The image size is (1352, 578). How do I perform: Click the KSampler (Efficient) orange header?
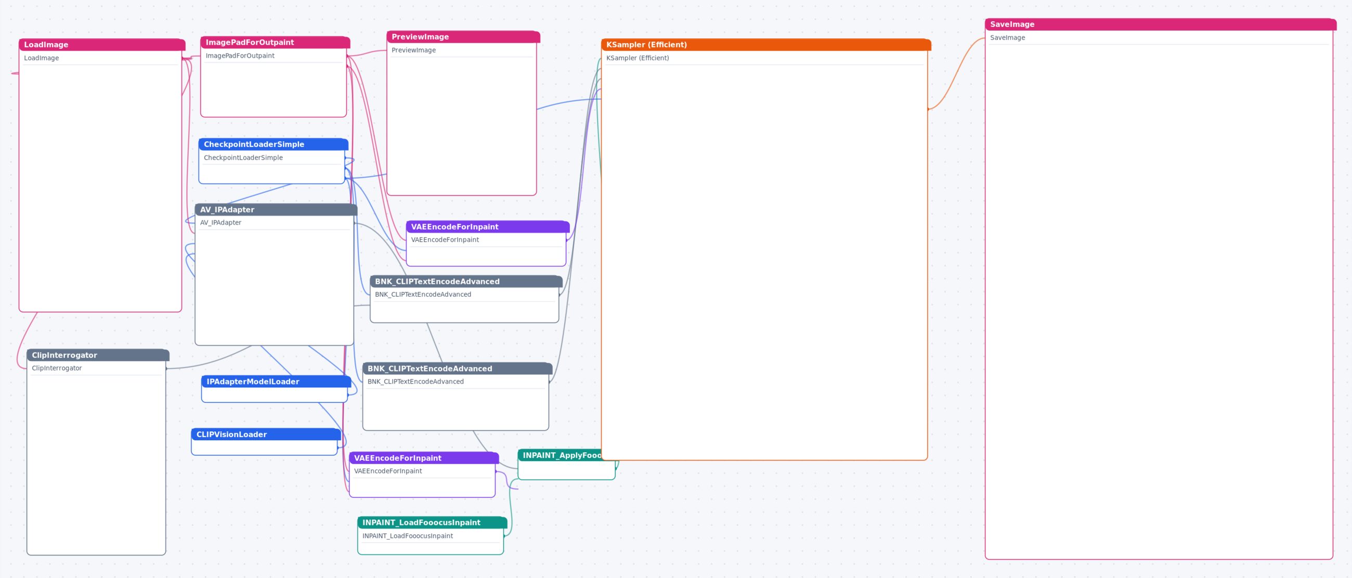pos(766,45)
